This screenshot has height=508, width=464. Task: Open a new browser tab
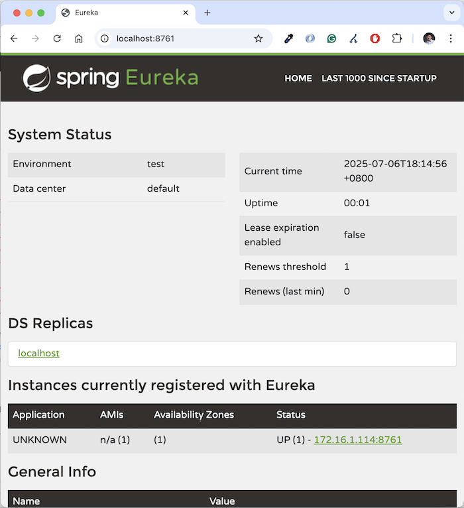tap(207, 13)
